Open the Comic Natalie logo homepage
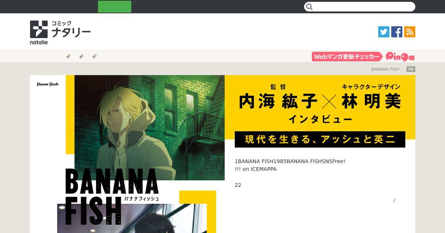 point(60,32)
